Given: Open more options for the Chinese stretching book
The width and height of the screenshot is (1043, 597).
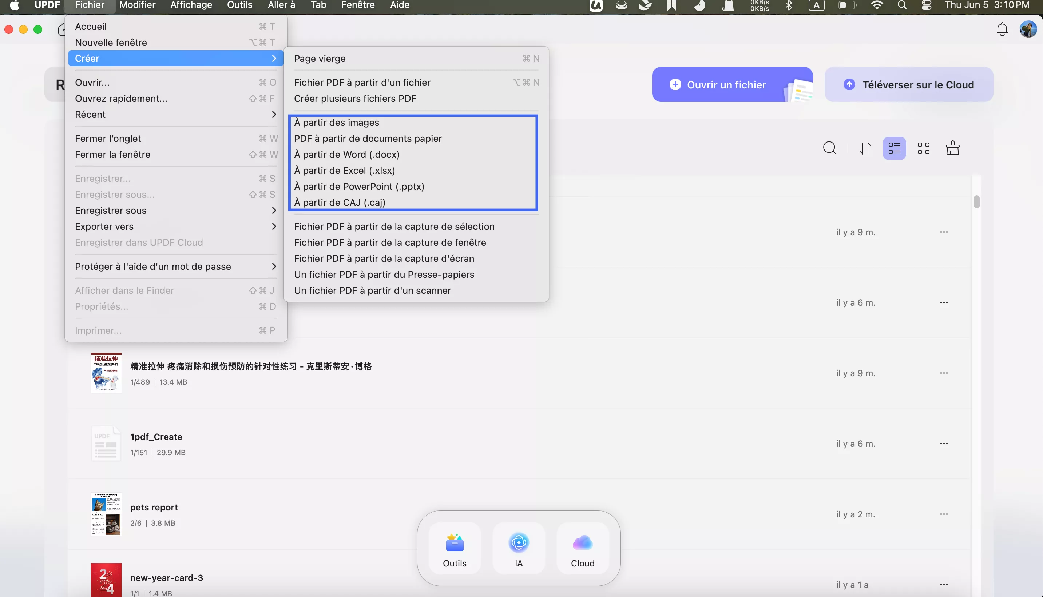Looking at the screenshot, I should click(x=944, y=373).
